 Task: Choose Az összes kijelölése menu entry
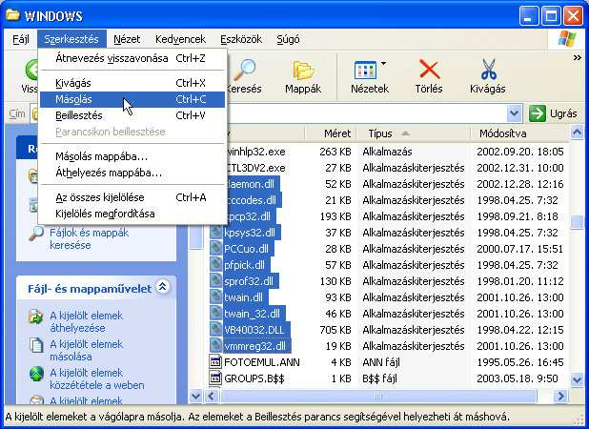coord(132,197)
